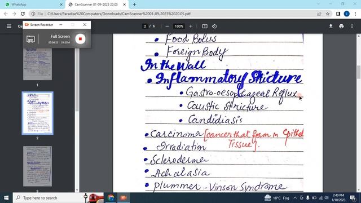Open the weather 18°C Fog widget

277,198
